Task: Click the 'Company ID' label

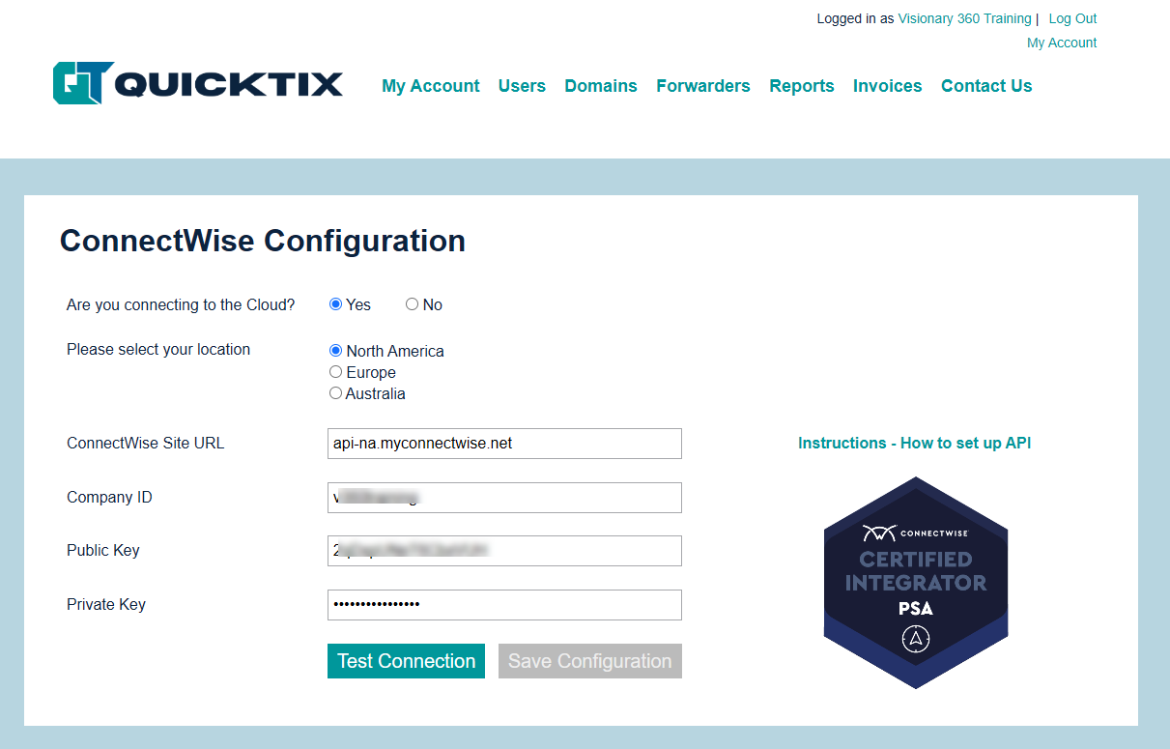Action: pyautogui.click(x=109, y=497)
